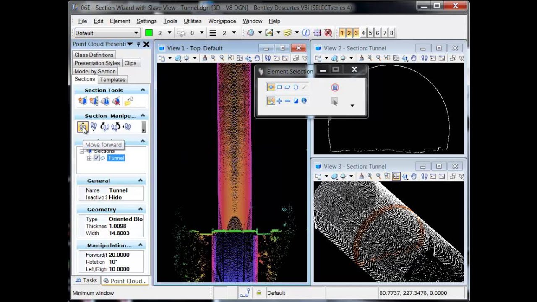Click the Pan View hand icon in View 1
This screenshot has width=537, height=302.
(257, 58)
